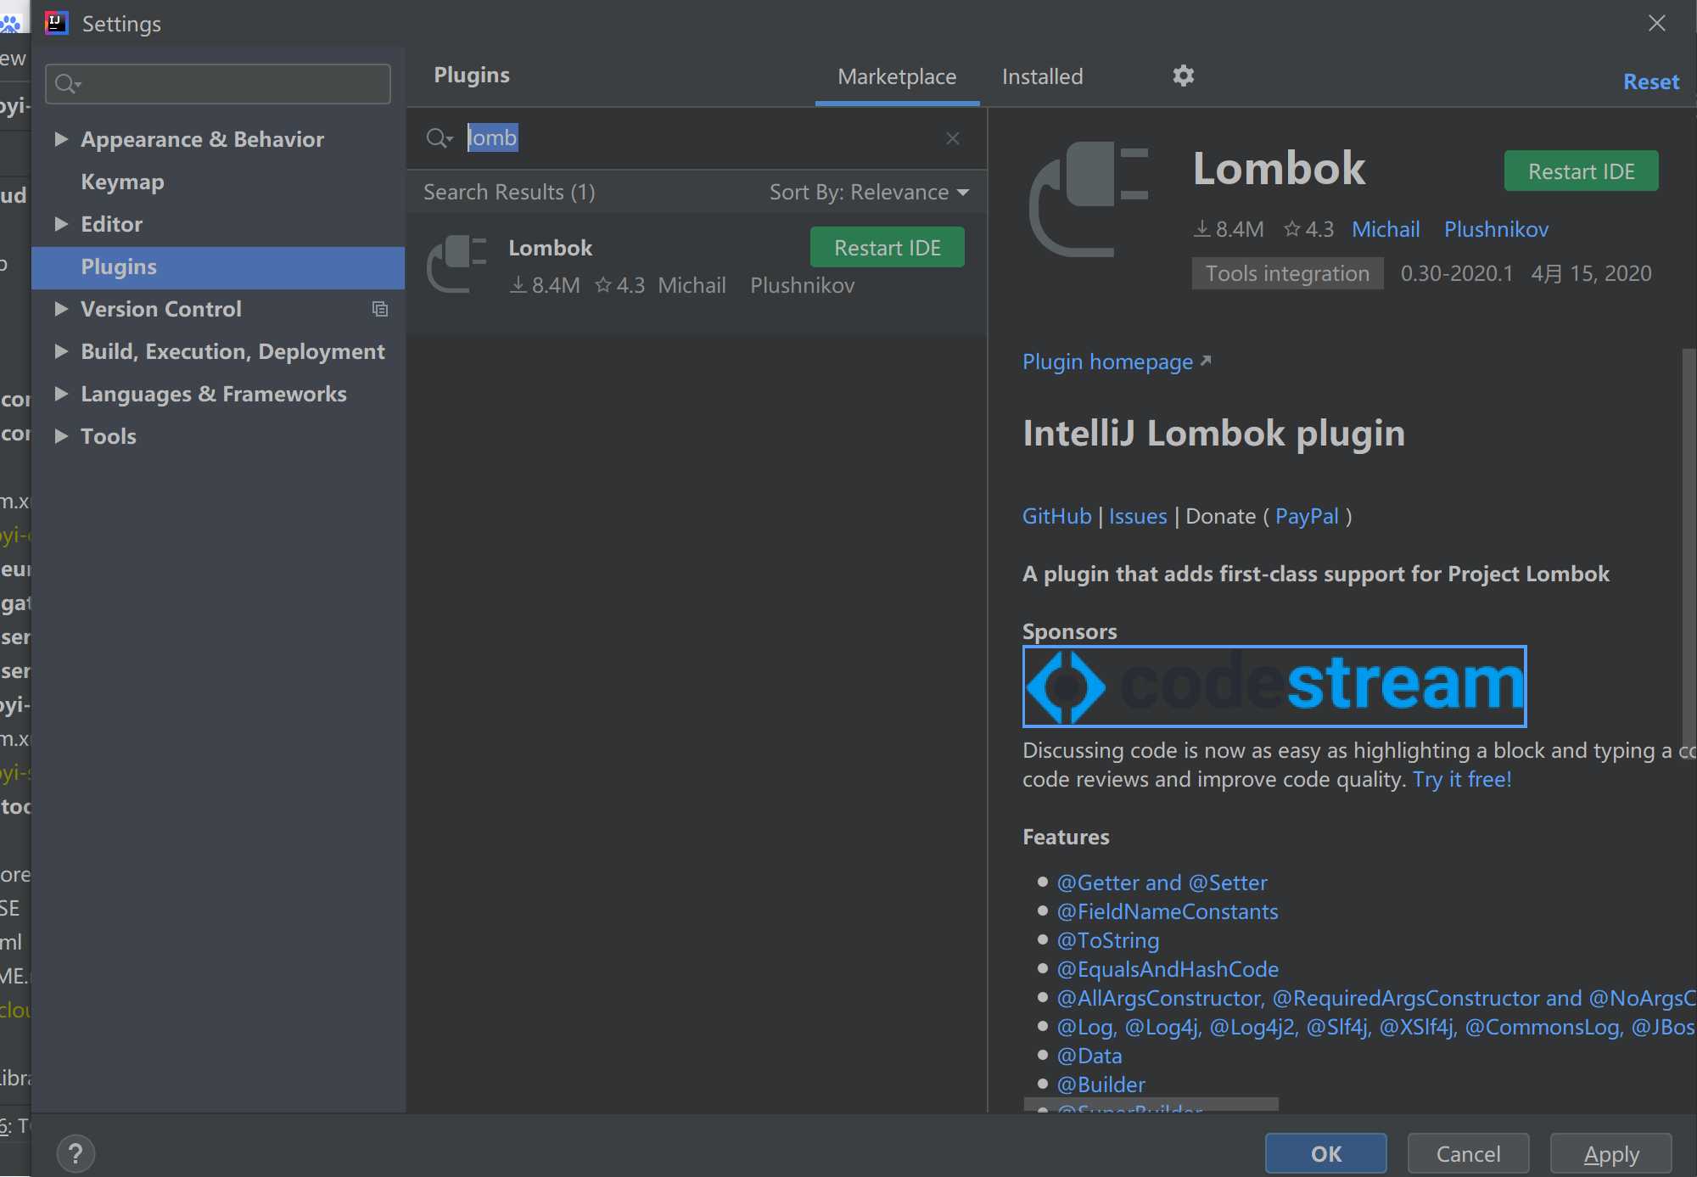1697x1177 pixels.
Task: Open the Plushnikov author link
Action: 1496,229
